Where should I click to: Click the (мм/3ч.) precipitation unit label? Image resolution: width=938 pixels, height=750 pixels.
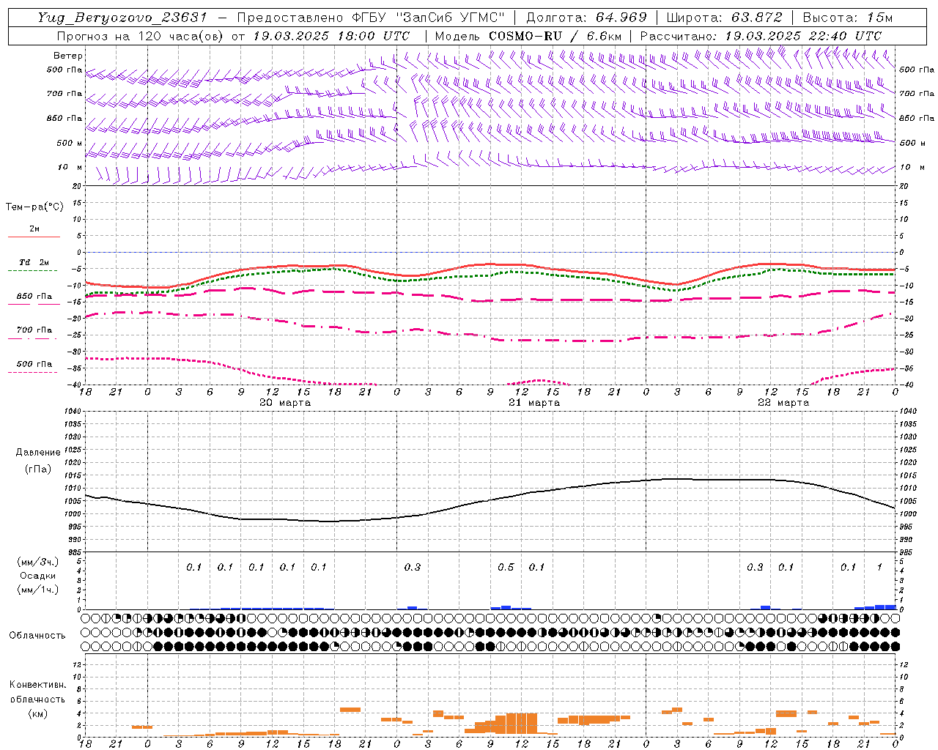(38, 562)
